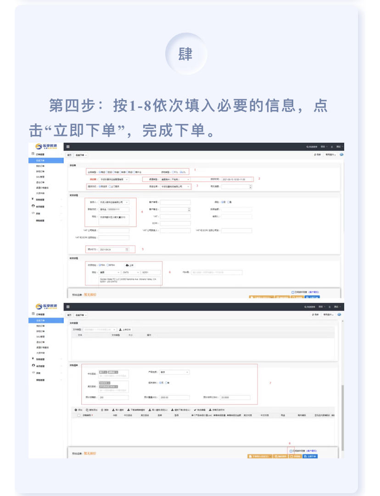Image resolution: width=380 pixels, height=496 pixels.
Task: Select 报关资料 无 radio in lower screenshot
Action: pyautogui.click(x=161, y=383)
